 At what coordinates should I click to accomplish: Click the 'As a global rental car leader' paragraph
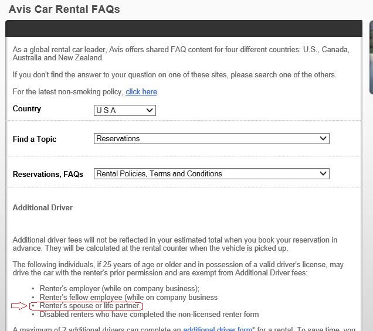click(181, 54)
